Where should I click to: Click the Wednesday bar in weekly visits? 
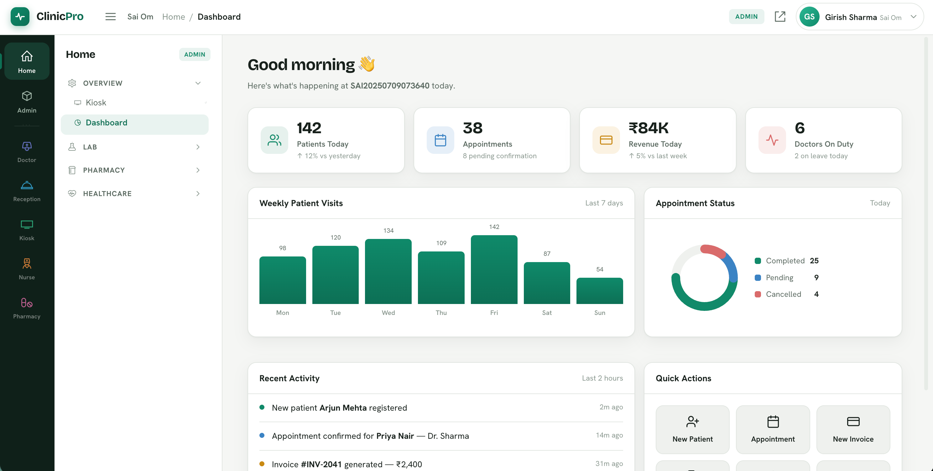(x=388, y=271)
